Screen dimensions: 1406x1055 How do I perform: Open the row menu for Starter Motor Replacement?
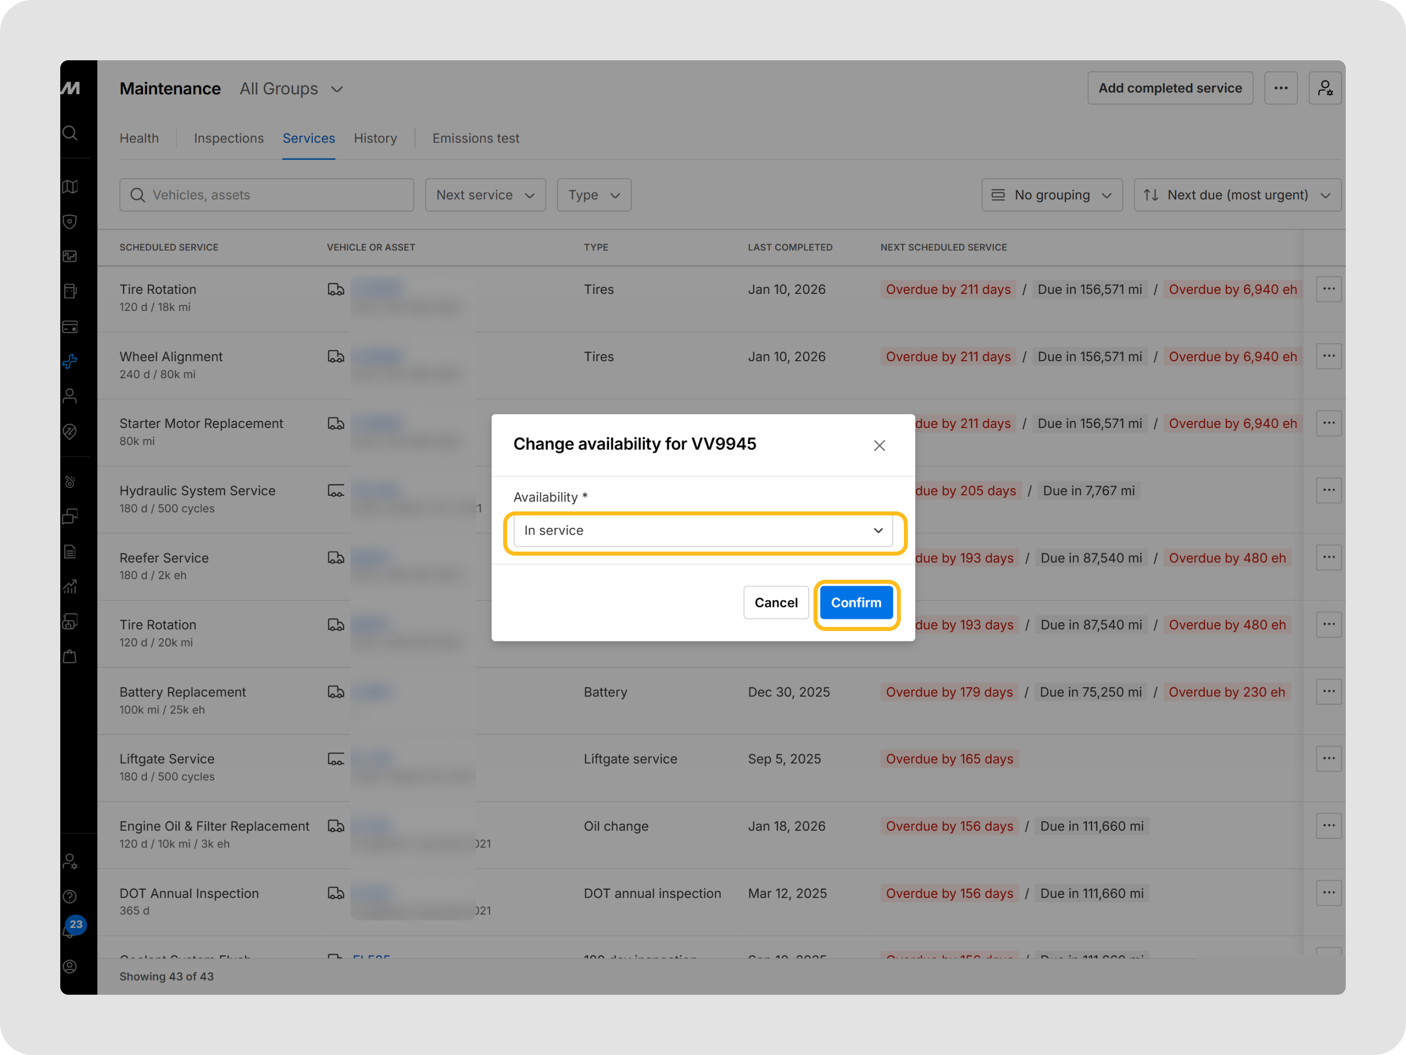point(1329,423)
